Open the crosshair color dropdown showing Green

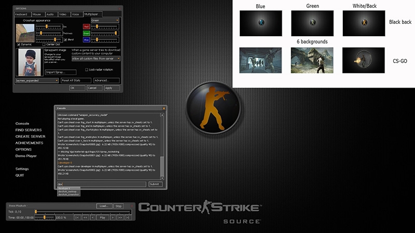[105, 20]
